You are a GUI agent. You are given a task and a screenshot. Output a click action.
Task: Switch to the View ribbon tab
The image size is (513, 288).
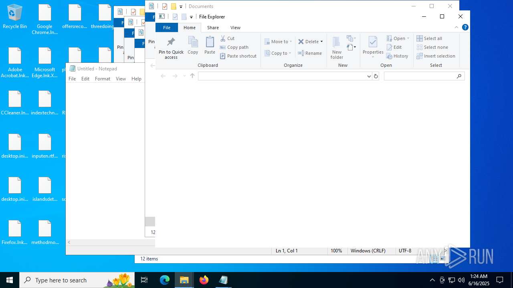tap(235, 28)
